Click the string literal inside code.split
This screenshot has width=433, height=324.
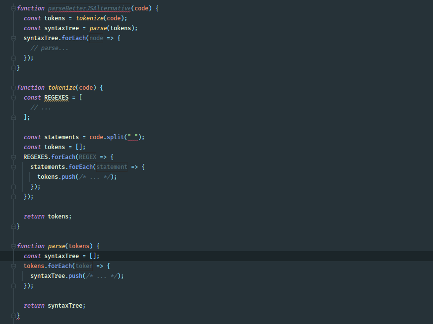(132, 137)
